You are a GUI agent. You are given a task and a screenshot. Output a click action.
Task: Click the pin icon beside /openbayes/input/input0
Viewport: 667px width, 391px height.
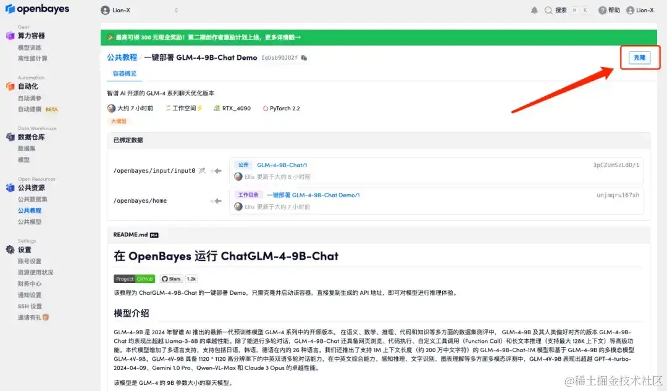(x=202, y=170)
